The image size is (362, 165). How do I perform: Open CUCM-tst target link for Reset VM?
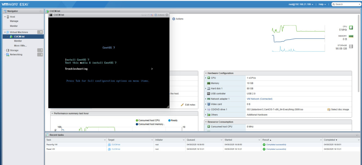(x=116, y=149)
